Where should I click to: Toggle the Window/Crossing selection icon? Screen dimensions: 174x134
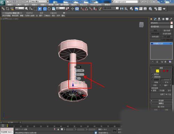coord(40,9)
